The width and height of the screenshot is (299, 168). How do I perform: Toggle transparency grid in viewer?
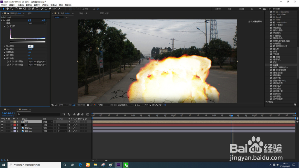(115, 105)
